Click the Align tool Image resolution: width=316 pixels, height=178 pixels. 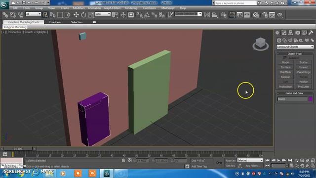[x=215, y=15]
